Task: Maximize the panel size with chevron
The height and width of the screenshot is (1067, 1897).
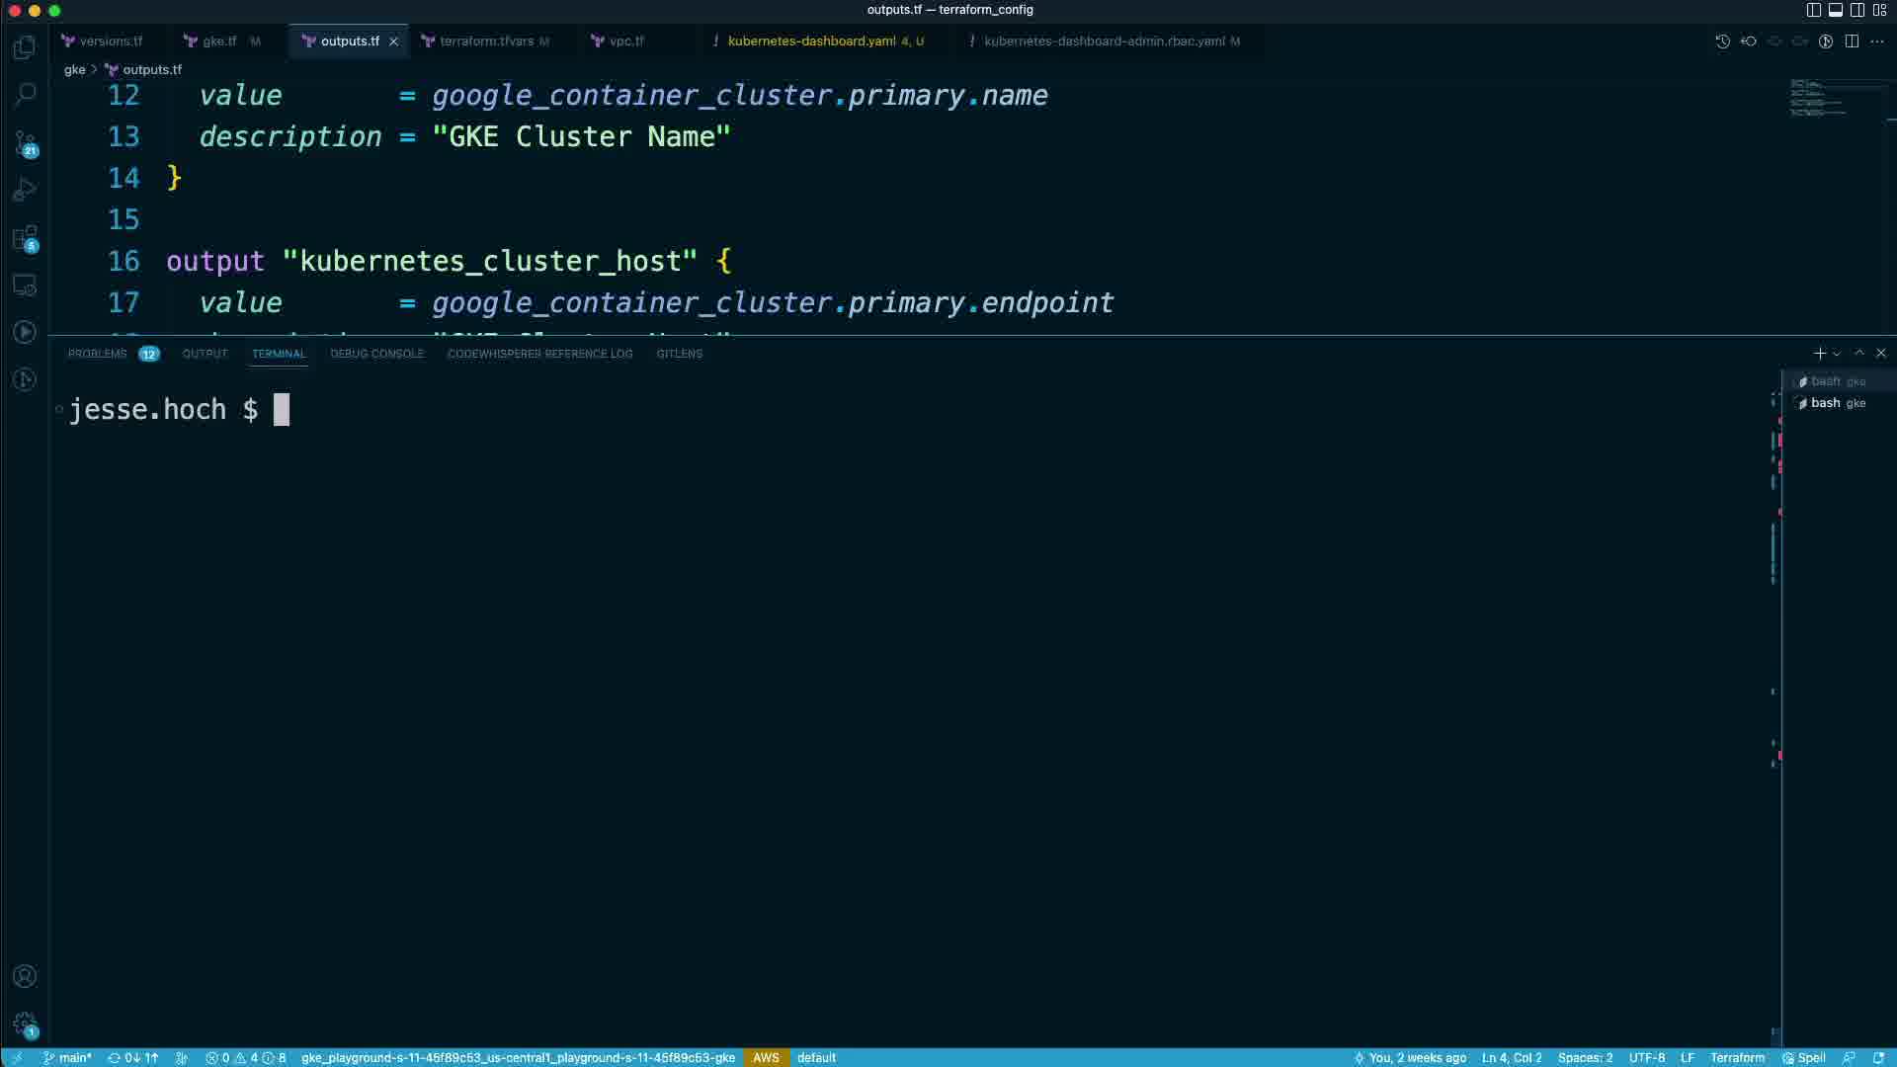Action: 1859,353
